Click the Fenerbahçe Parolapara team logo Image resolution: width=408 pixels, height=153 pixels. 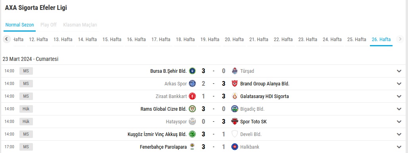pos(192,147)
